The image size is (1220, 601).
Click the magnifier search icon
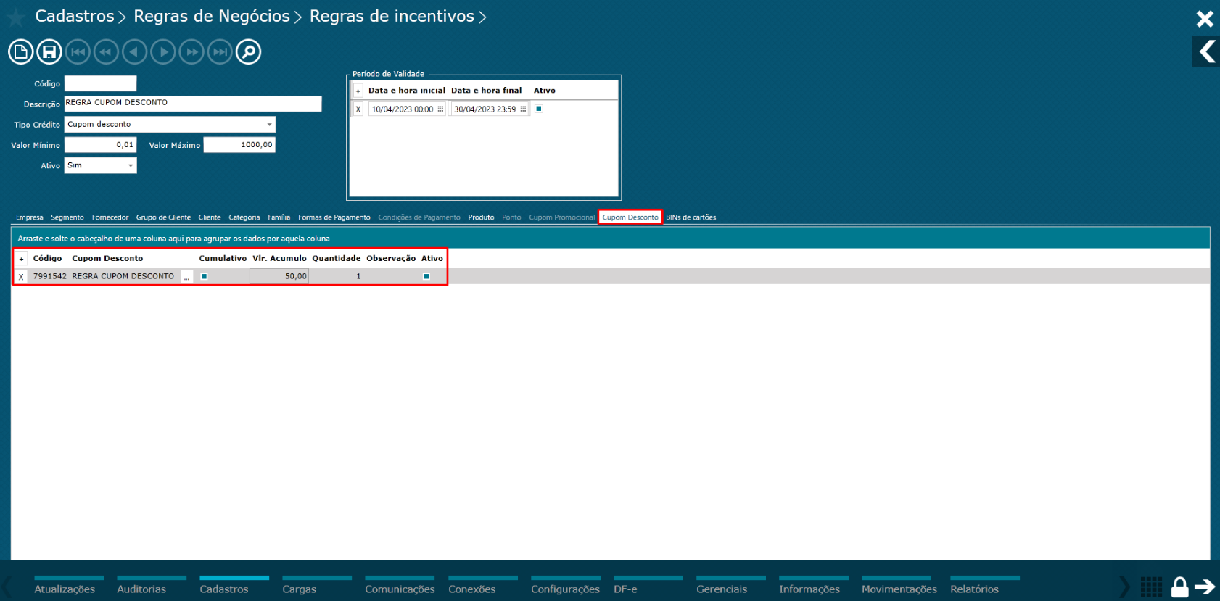pyautogui.click(x=248, y=51)
